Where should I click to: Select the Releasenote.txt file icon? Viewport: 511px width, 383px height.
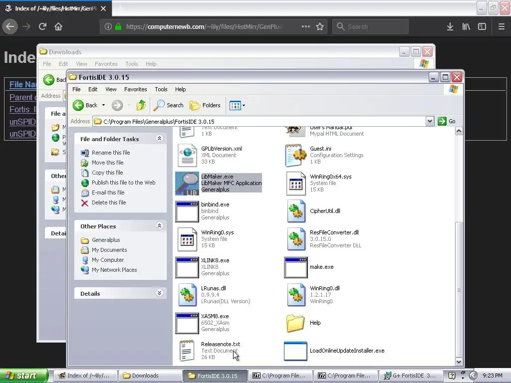pos(187,351)
